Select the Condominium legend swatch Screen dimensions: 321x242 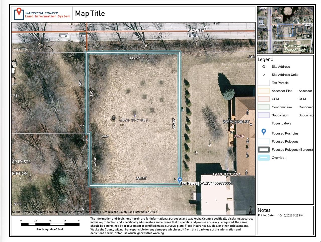coord(264,107)
